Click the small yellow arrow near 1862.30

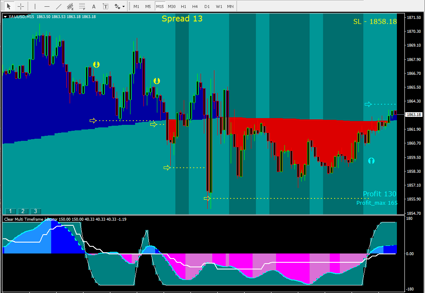pyautogui.click(x=154, y=124)
